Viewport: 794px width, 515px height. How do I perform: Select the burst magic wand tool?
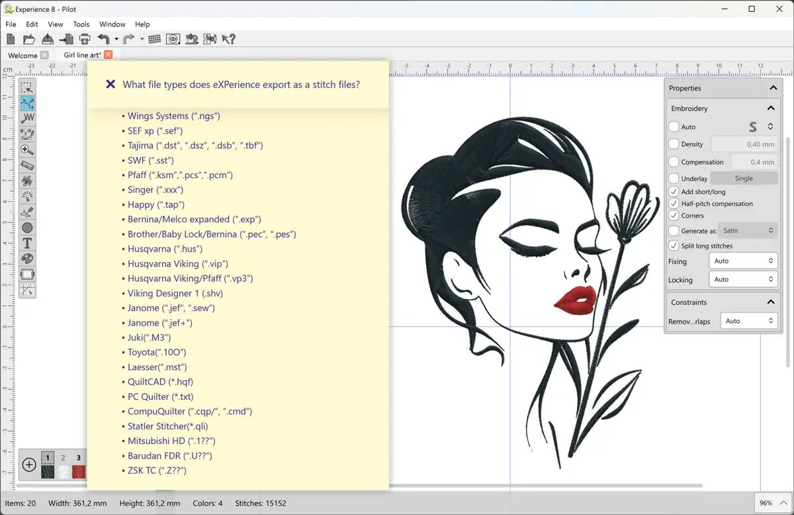pyautogui.click(x=27, y=197)
